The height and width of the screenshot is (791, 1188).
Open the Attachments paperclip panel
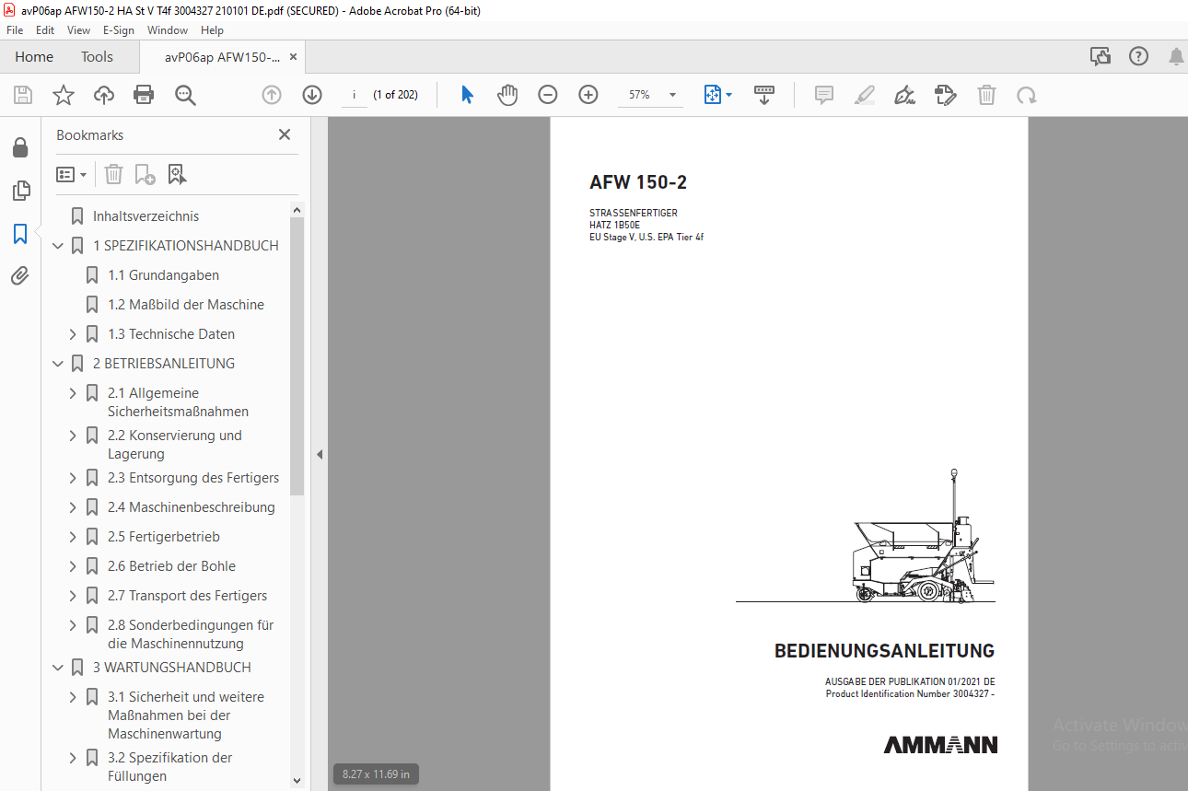20,275
